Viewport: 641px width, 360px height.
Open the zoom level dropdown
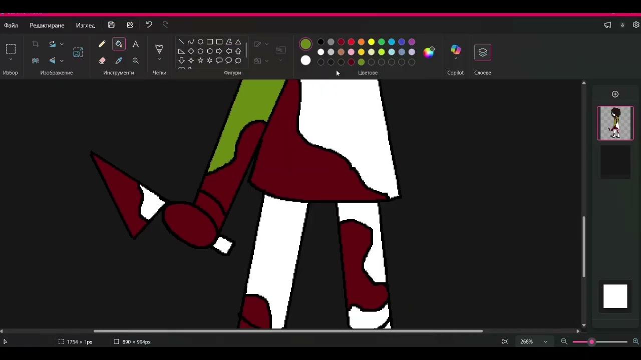pos(545,342)
